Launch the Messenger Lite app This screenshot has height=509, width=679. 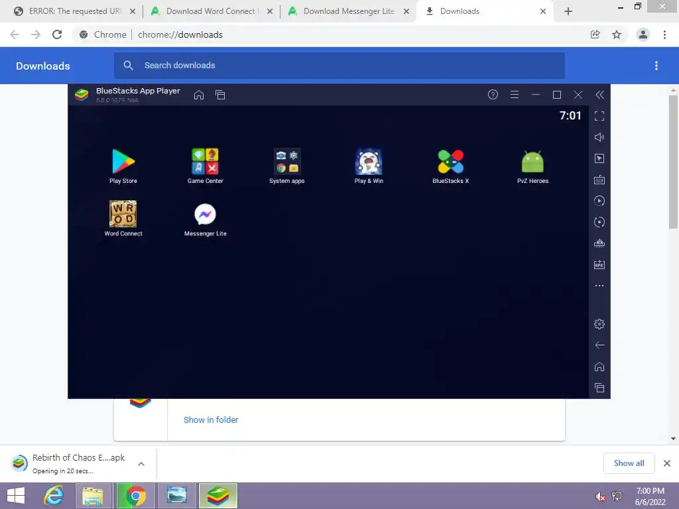point(206,219)
